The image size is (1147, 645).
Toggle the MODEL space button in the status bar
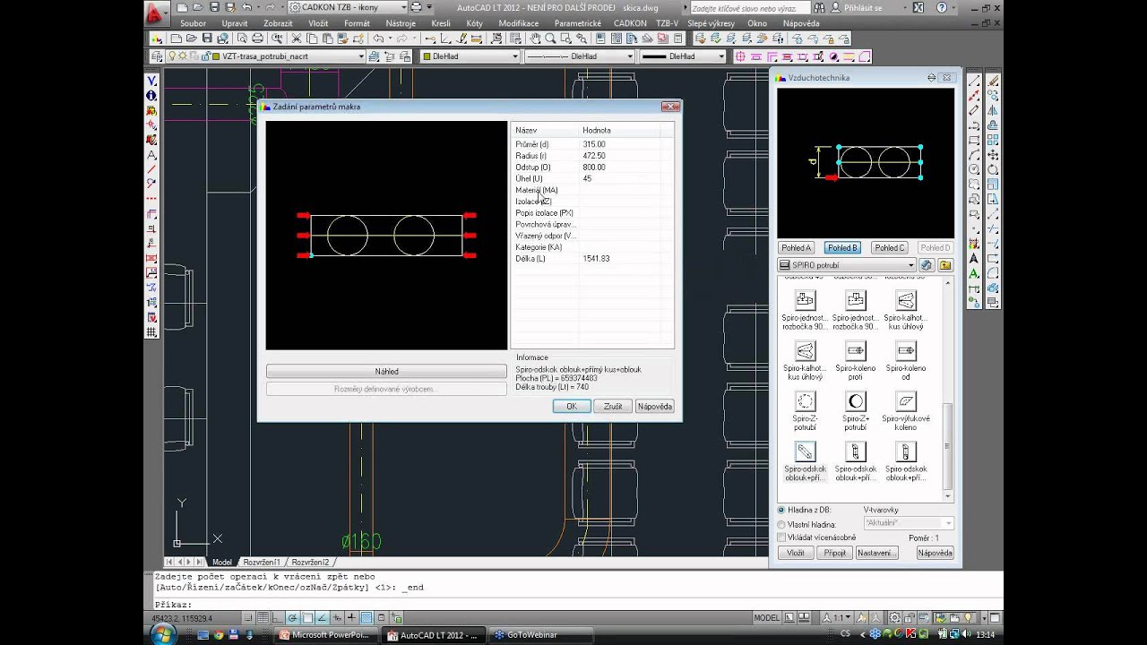[767, 618]
